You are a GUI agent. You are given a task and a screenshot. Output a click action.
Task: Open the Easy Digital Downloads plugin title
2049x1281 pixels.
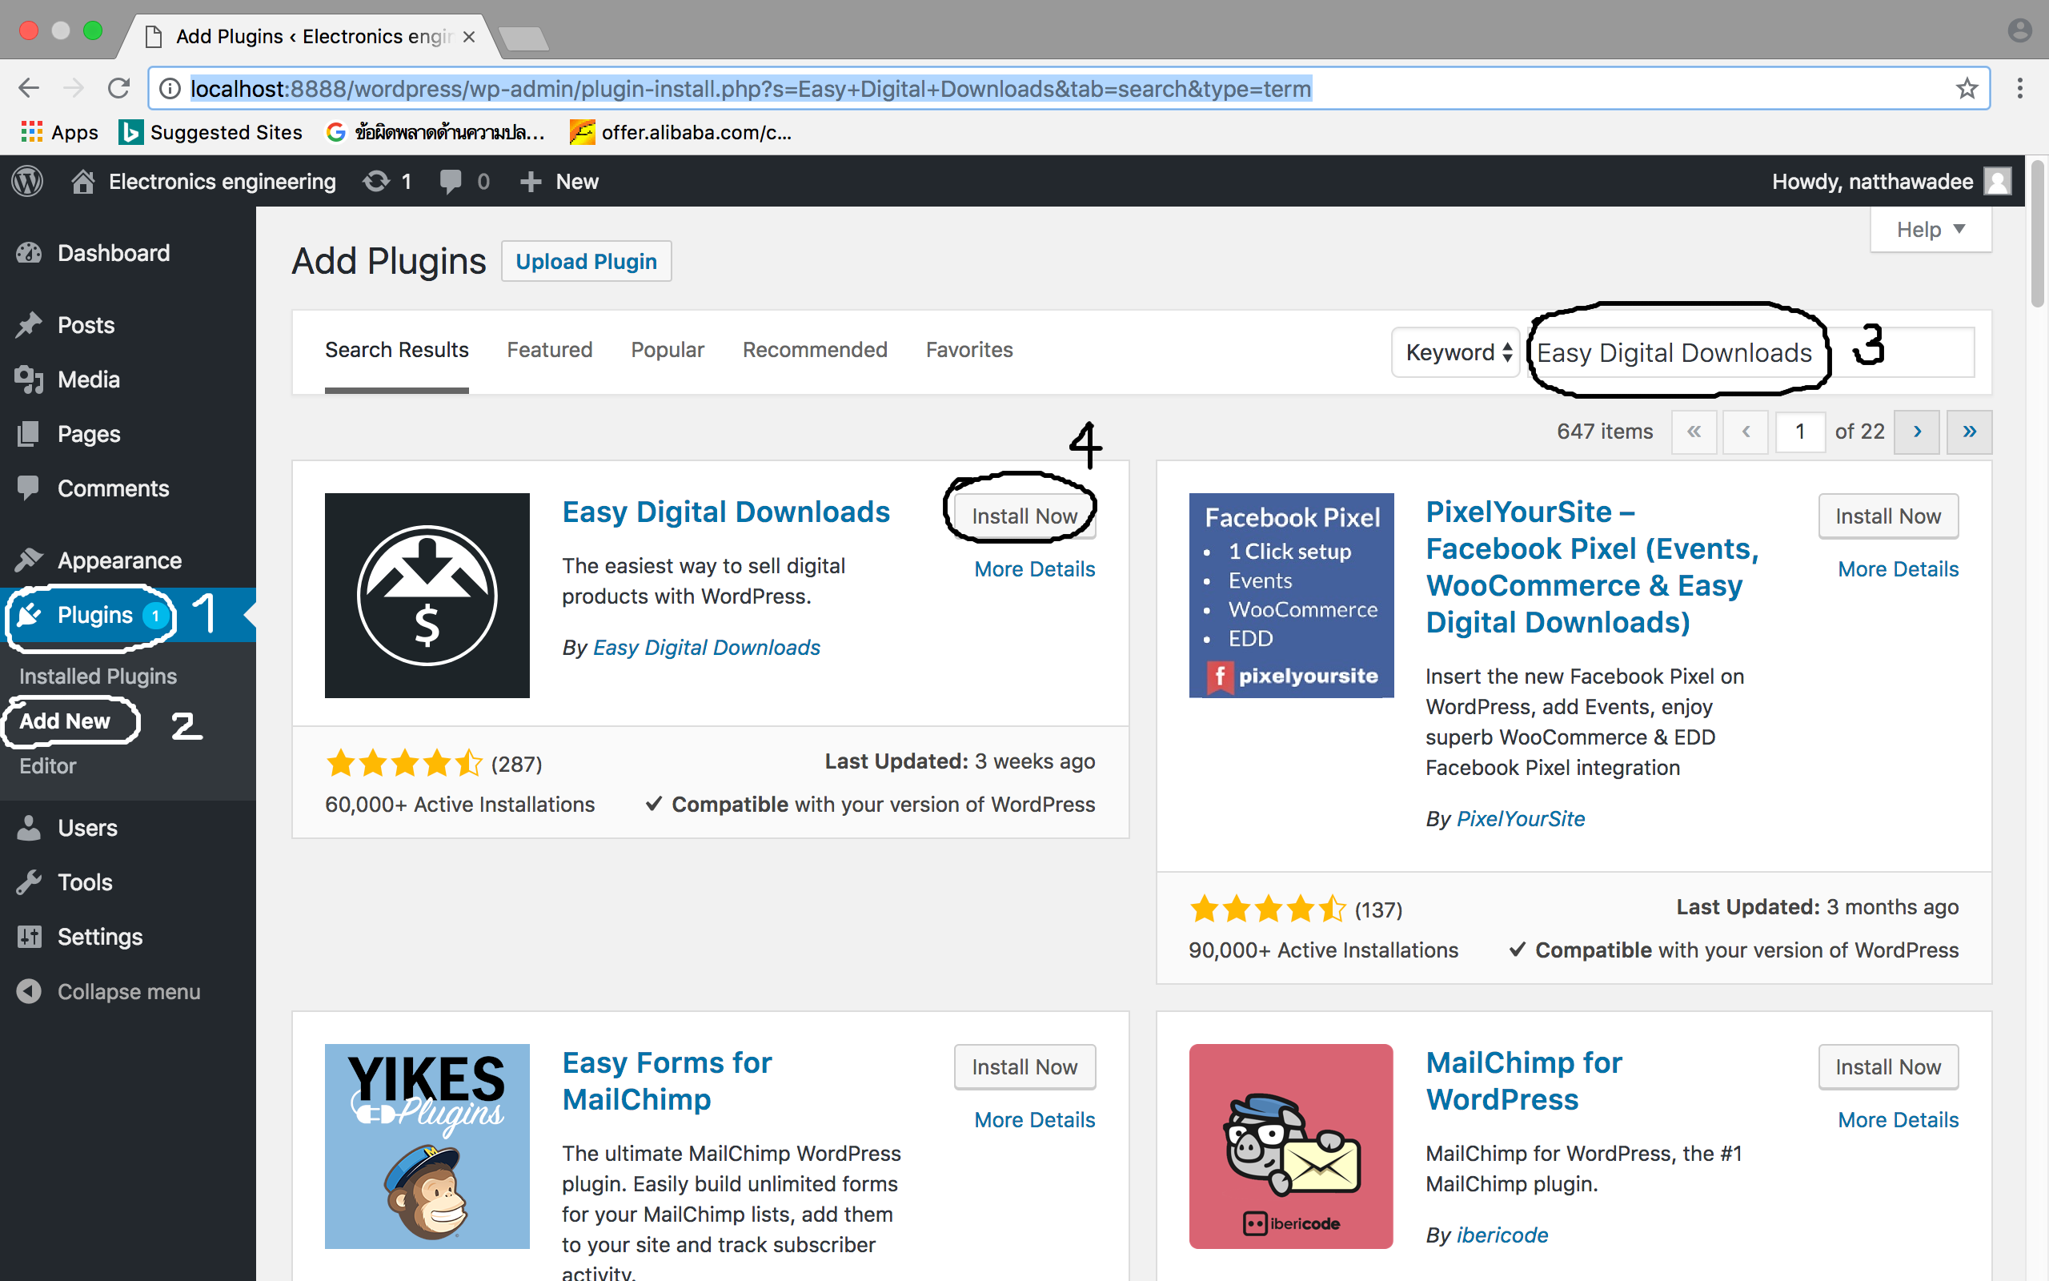(726, 512)
